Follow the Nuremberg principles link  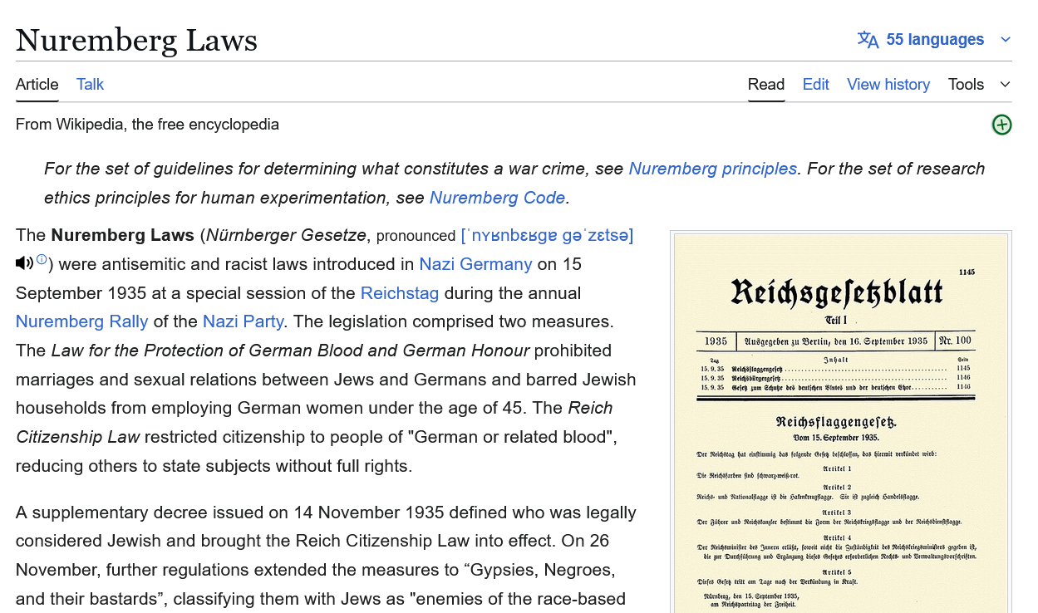[x=712, y=169]
